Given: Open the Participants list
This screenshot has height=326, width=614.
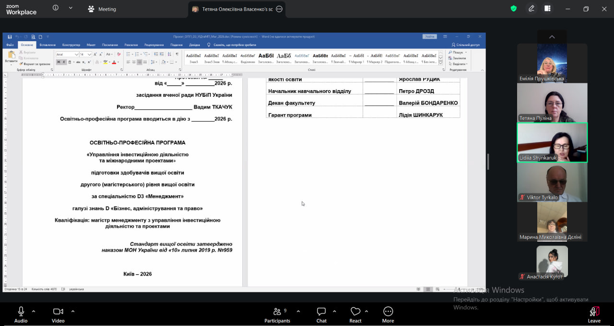Looking at the screenshot, I should point(277,314).
